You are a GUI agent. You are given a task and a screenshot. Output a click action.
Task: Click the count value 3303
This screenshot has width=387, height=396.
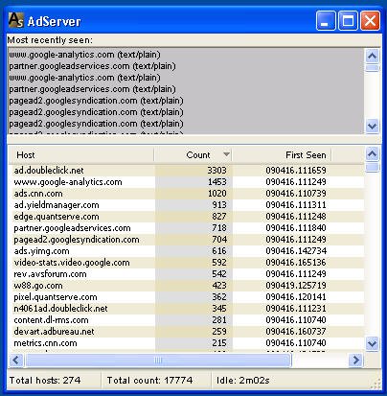tap(216, 171)
